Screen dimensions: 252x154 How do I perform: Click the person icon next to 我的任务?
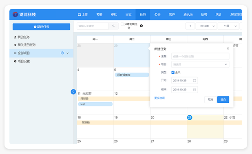coord(15,37)
